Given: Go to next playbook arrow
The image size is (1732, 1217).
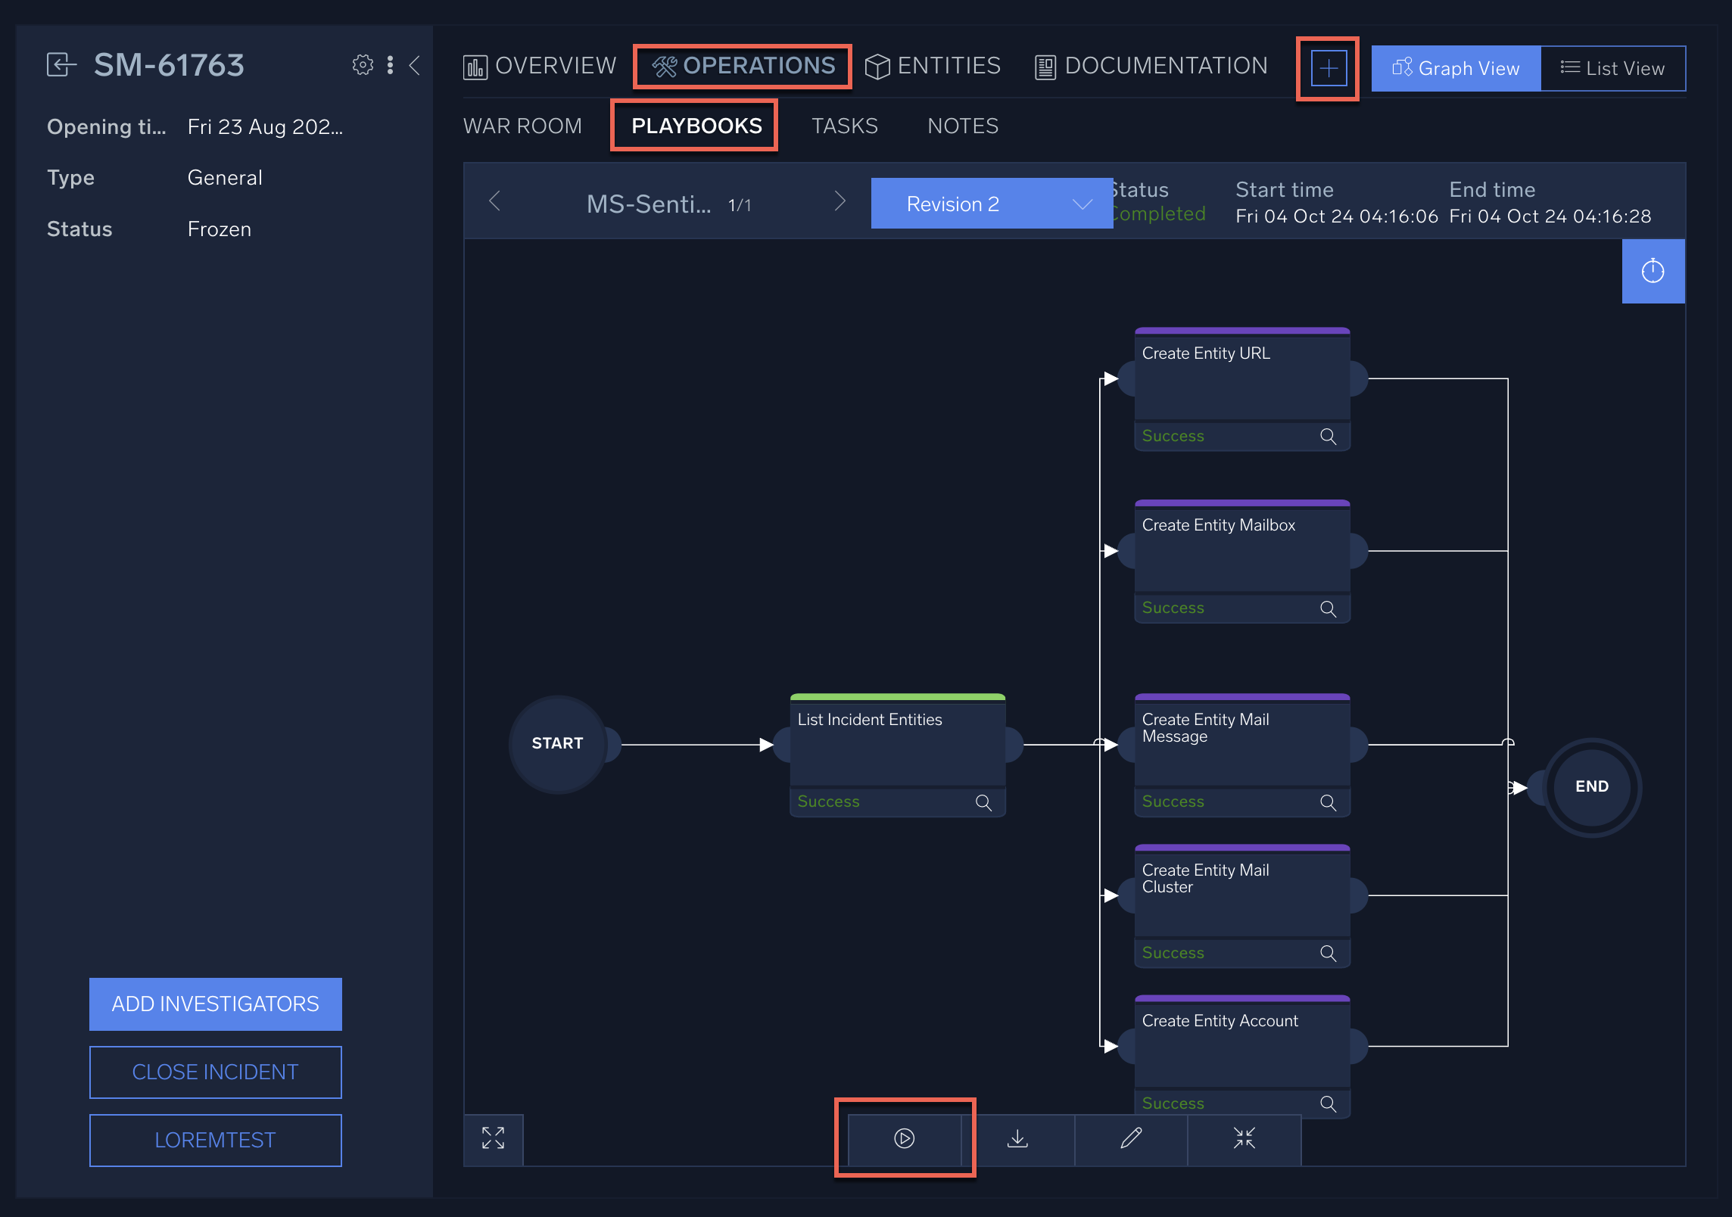Looking at the screenshot, I should pyautogui.click(x=839, y=201).
